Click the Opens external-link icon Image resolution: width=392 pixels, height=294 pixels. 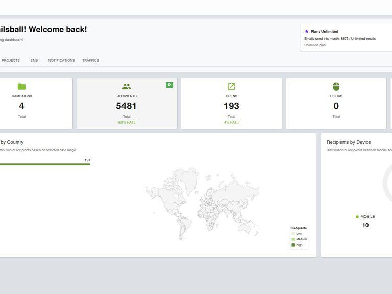pos(231,86)
